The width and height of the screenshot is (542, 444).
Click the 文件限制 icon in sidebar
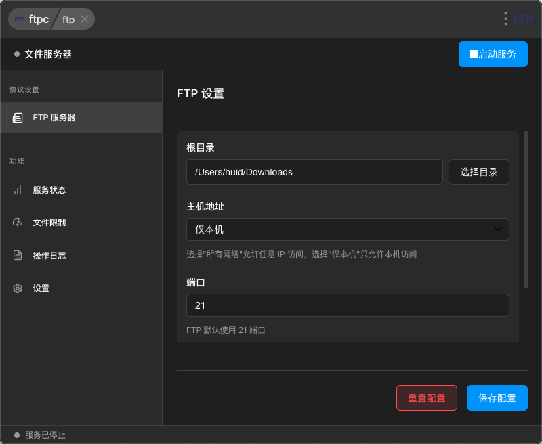(18, 223)
